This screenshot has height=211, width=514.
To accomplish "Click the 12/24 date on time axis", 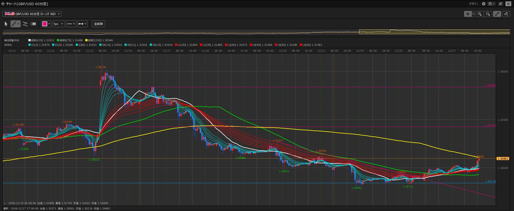I will point(360,51).
